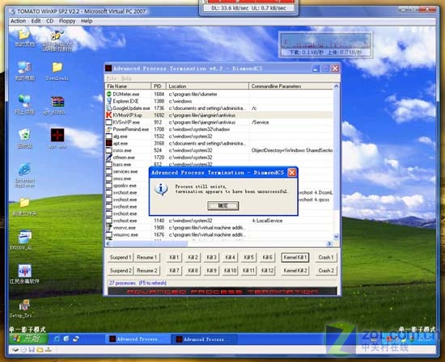
Task: Open the Action menu of Virtual PC
Action: click(x=18, y=21)
